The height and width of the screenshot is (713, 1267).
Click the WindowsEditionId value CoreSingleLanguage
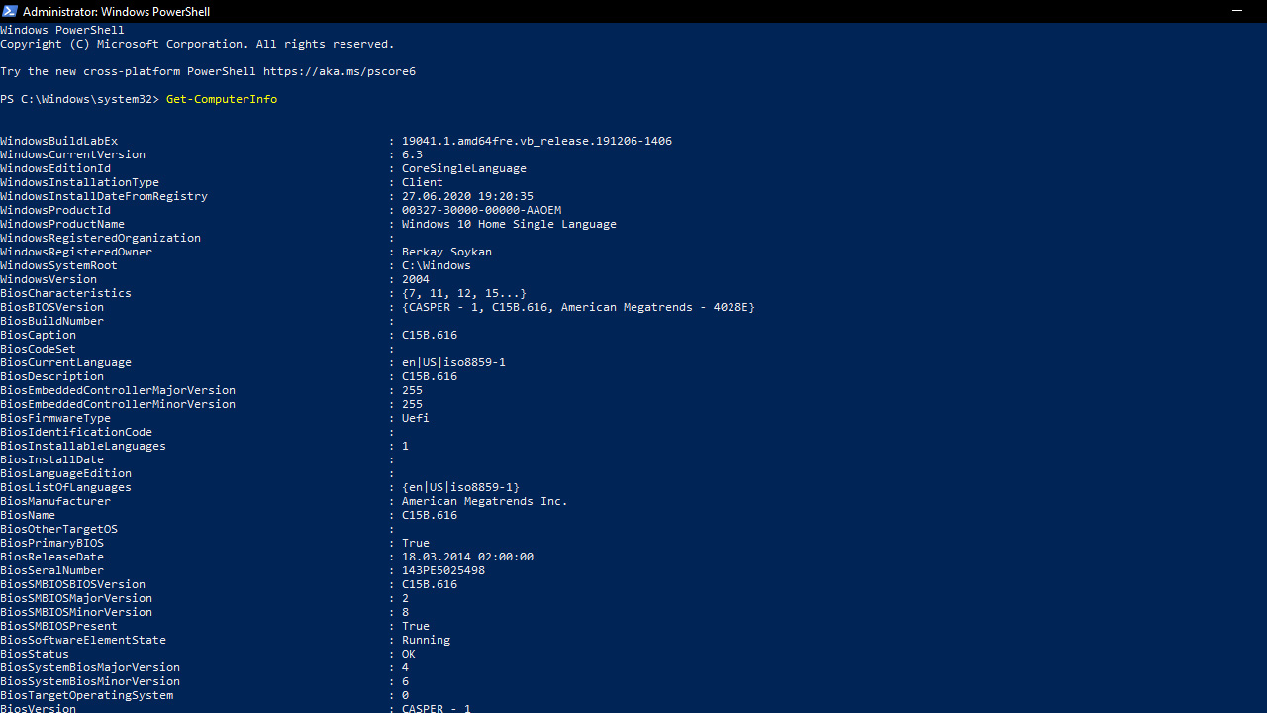[x=464, y=168]
